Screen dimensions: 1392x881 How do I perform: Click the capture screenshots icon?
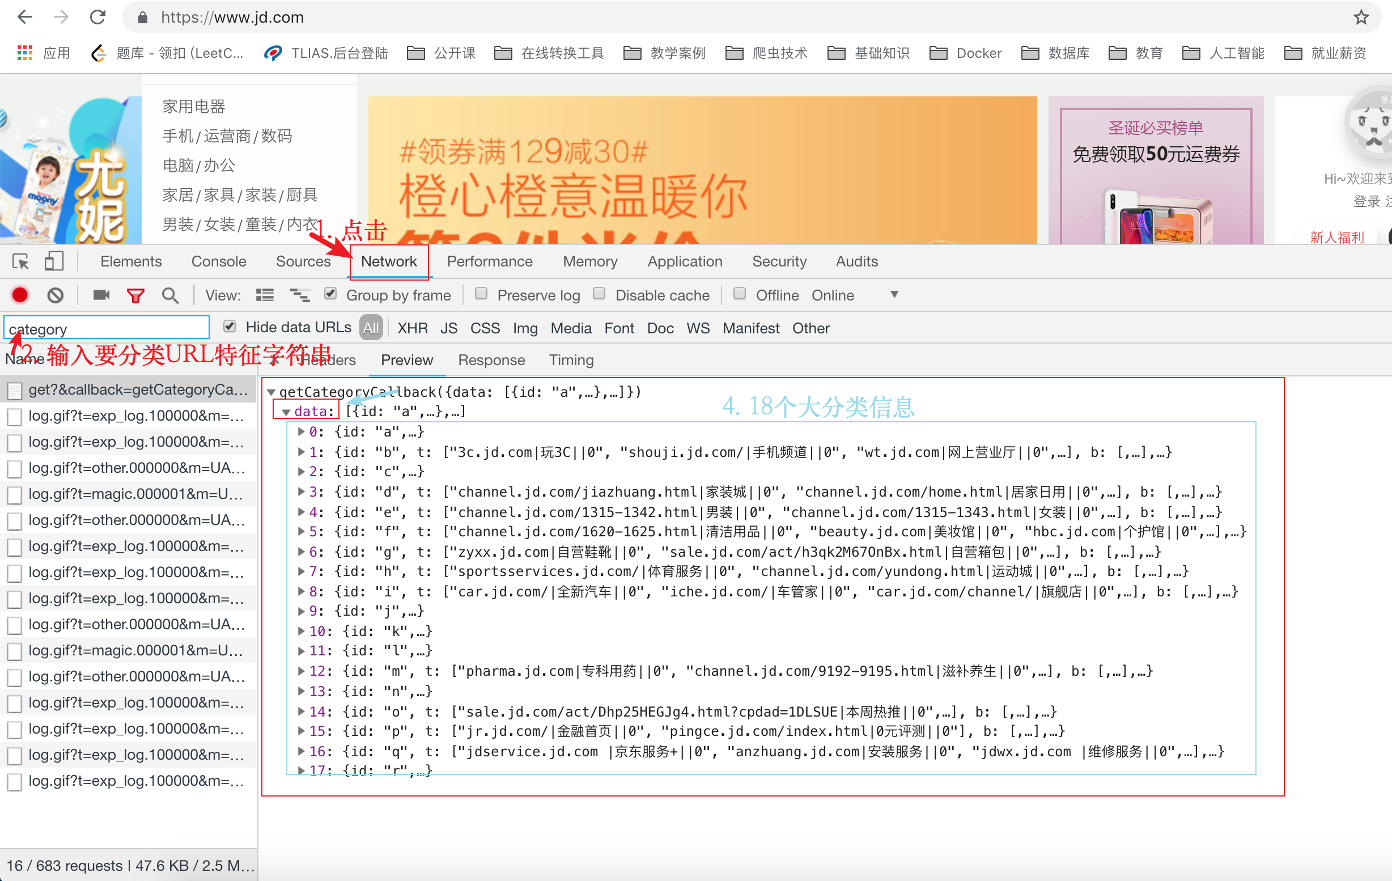click(100, 294)
